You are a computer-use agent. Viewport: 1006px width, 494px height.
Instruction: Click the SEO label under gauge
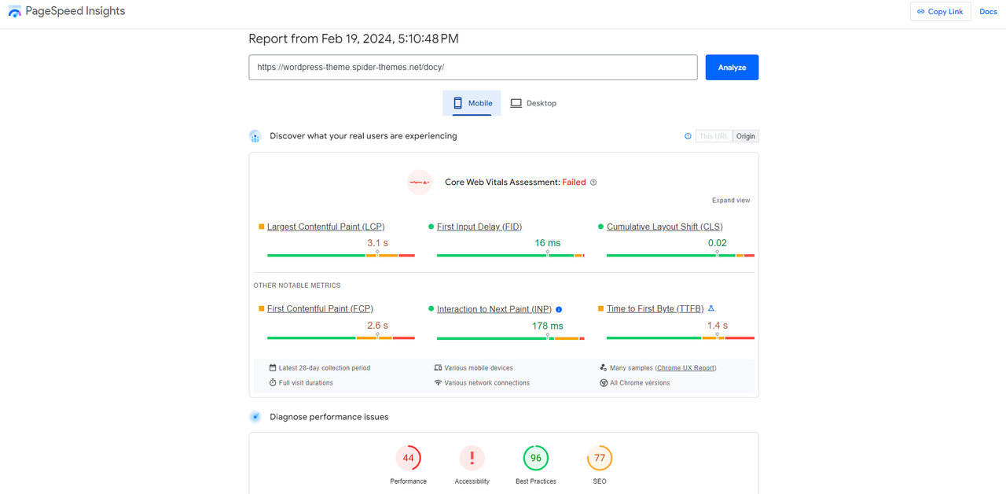point(600,481)
